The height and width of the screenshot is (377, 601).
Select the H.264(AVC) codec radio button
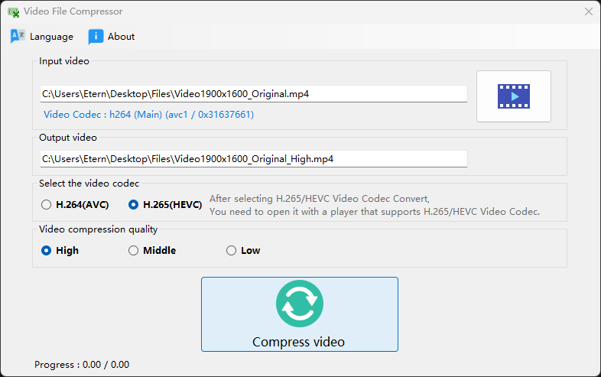click(75, 205)
